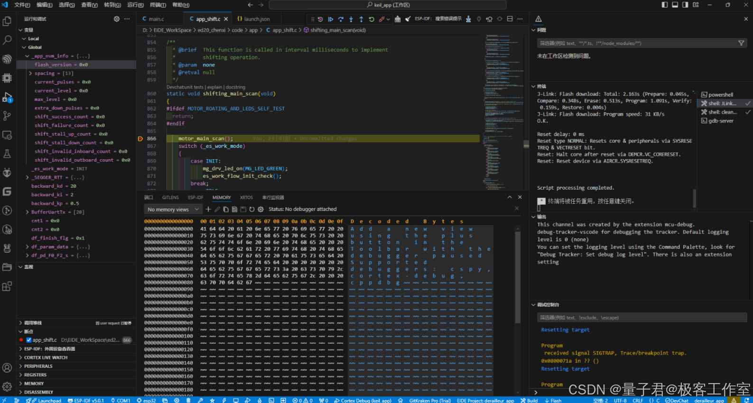Click the red debug Disconnect button
The width and height of the screenshot is (753, 403).
coord(382,19)
